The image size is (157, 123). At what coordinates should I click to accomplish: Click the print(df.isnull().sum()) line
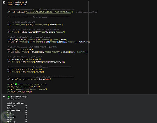click(19, 92)
